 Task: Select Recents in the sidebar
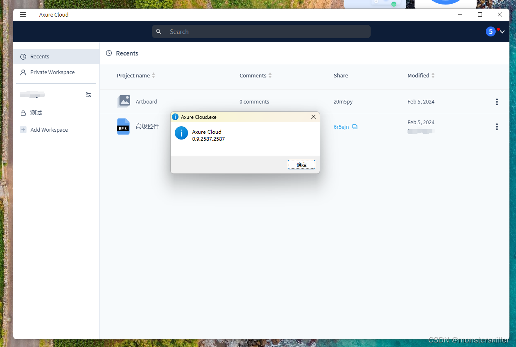pos(56,56)
